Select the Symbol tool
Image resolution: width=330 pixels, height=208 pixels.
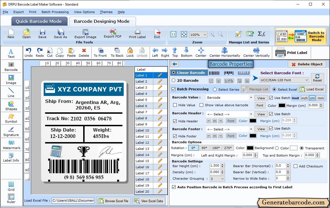tap(11, 118)
